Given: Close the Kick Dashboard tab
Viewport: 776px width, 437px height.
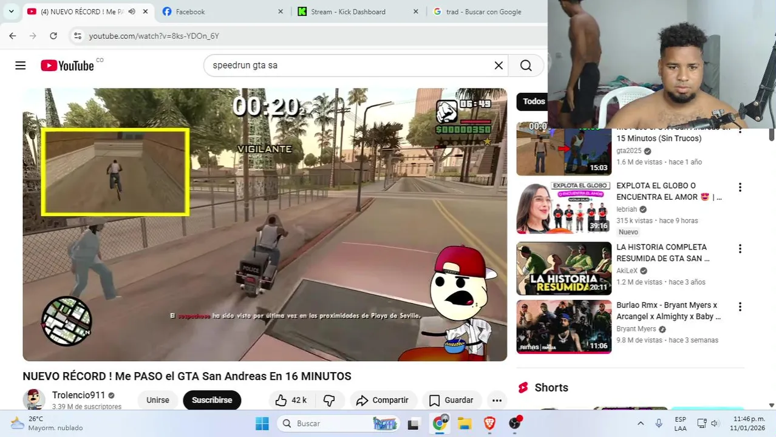Looking at the screenshot, I should pos(416,12).
